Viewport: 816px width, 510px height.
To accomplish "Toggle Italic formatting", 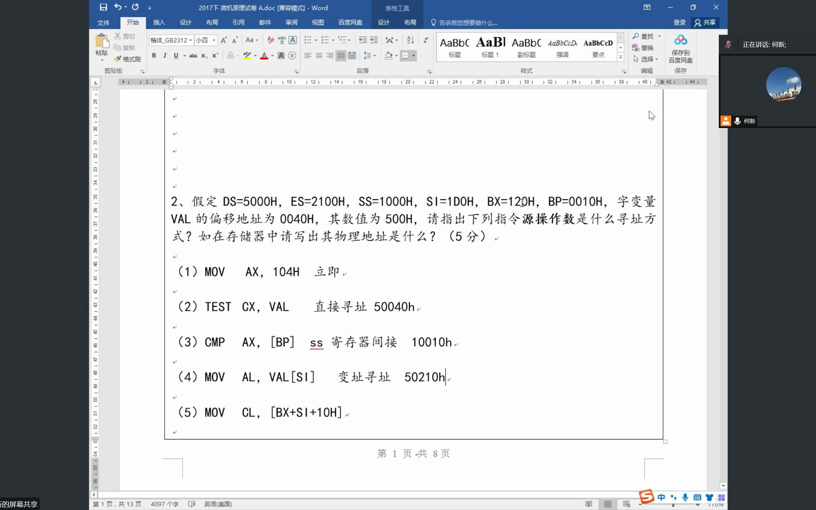I will [x=165, y=56].
